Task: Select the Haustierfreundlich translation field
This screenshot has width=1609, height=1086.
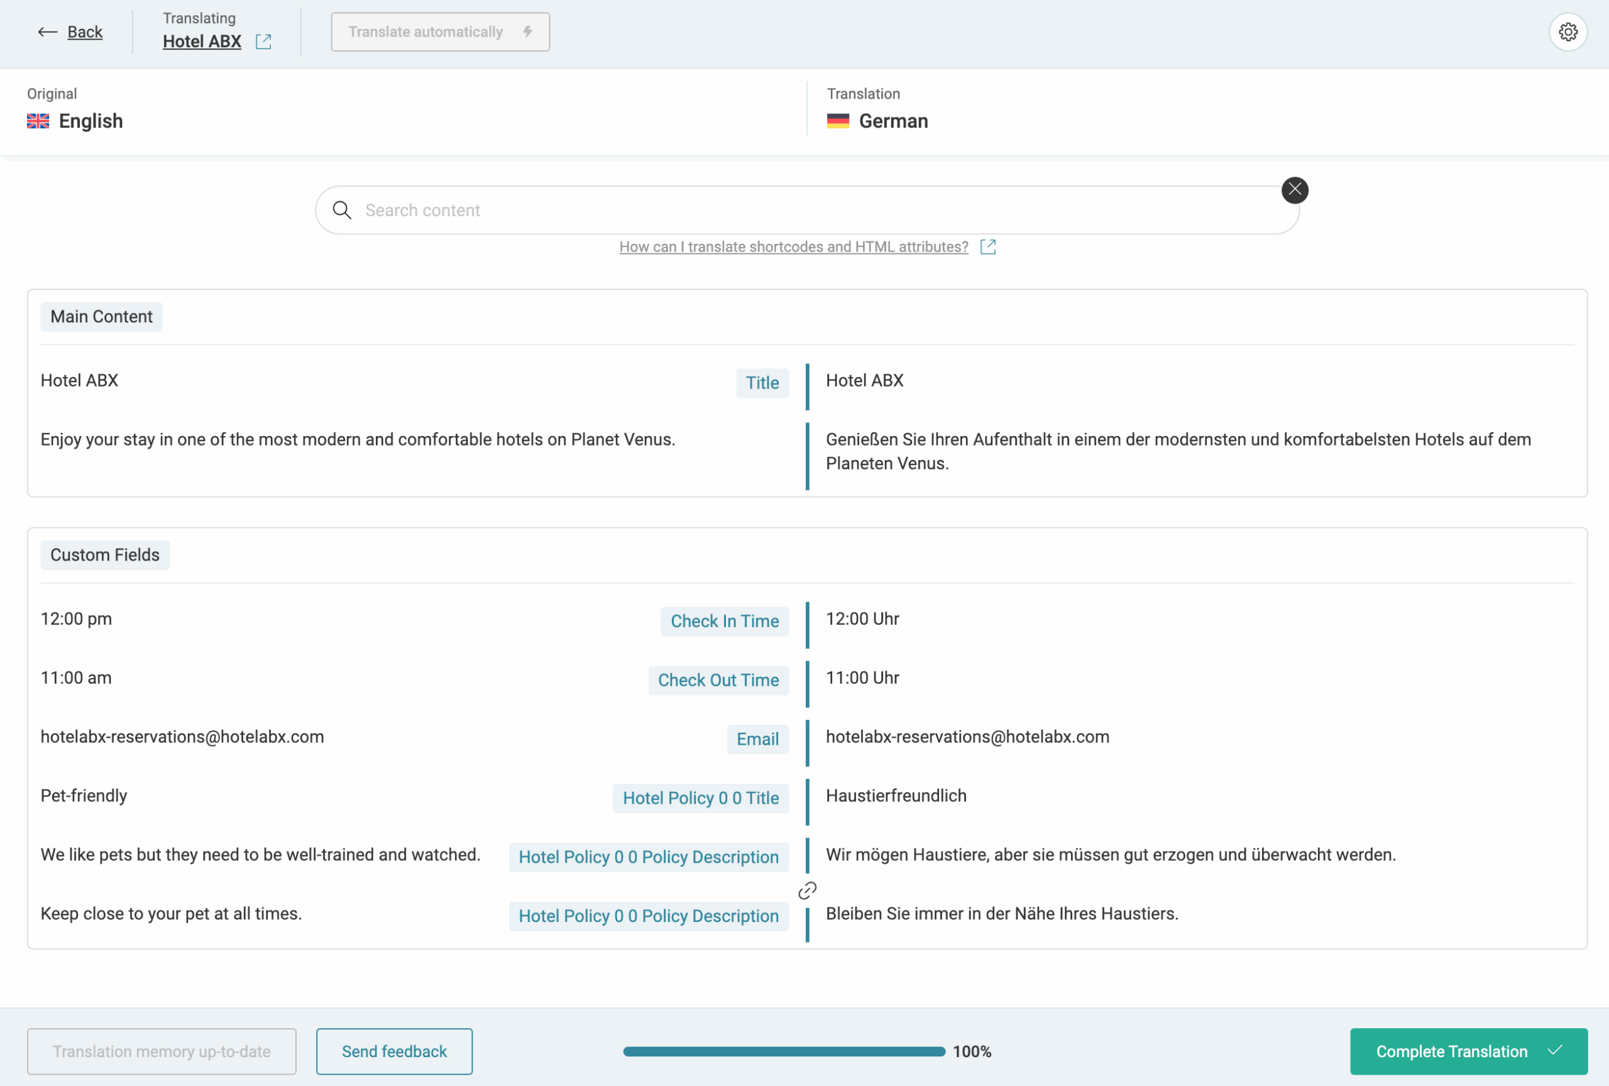Action: [896, 795]
